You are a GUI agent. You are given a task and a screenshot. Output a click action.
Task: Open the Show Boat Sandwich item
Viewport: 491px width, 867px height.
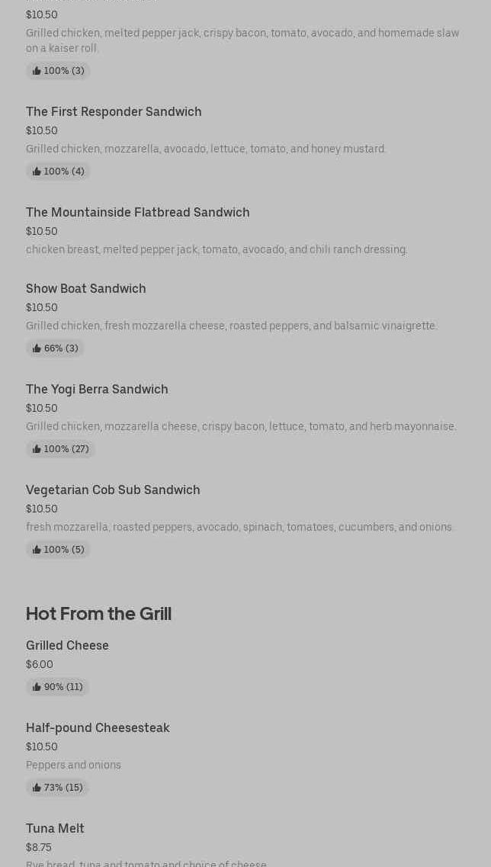pyautogui.click(x=85, y=289)
